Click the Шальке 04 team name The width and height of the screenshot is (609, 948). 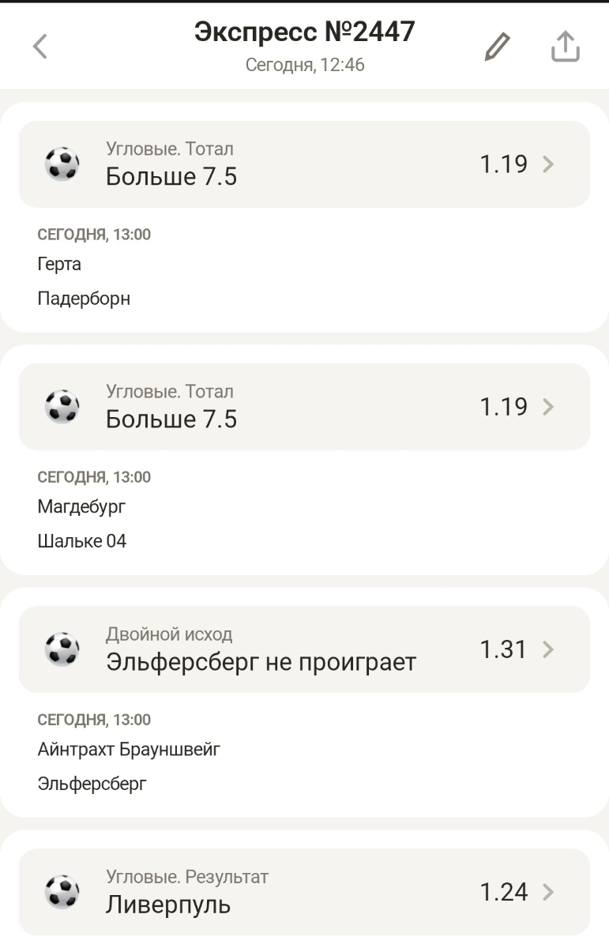[x=82, y=541]
